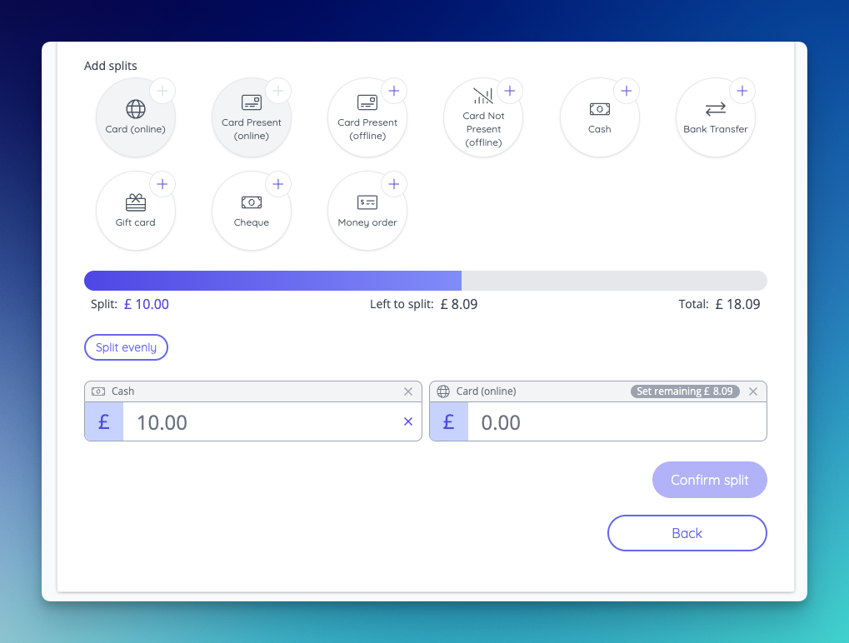Confirm the payment split

click(709, 480)
